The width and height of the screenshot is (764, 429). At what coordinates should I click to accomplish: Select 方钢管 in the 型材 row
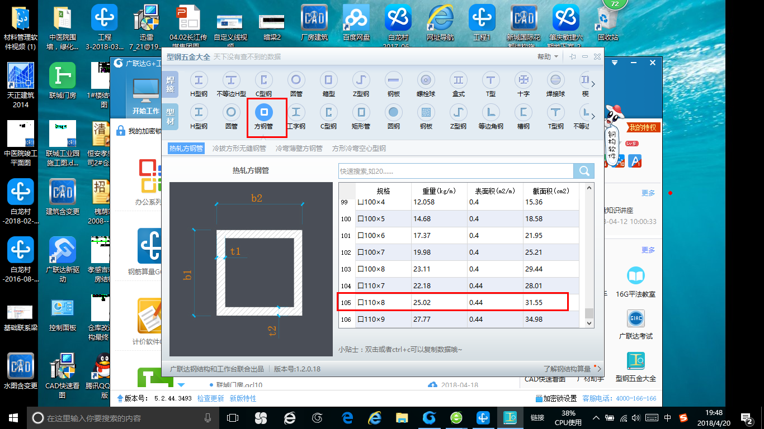[263, 117]
